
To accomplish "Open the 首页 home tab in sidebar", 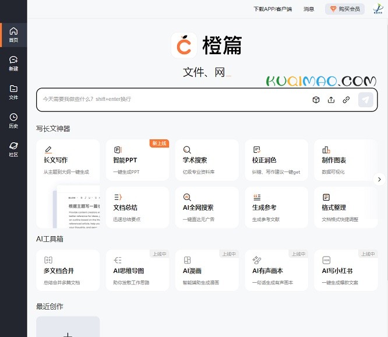I will click(x=13, y=35).
